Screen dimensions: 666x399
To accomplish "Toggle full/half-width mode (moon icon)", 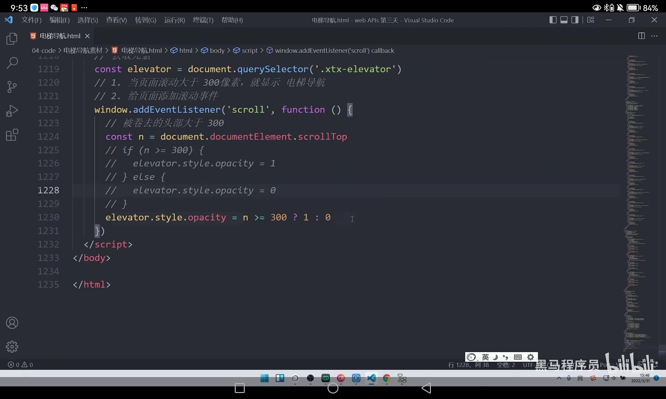I will (x=495, y=357).
